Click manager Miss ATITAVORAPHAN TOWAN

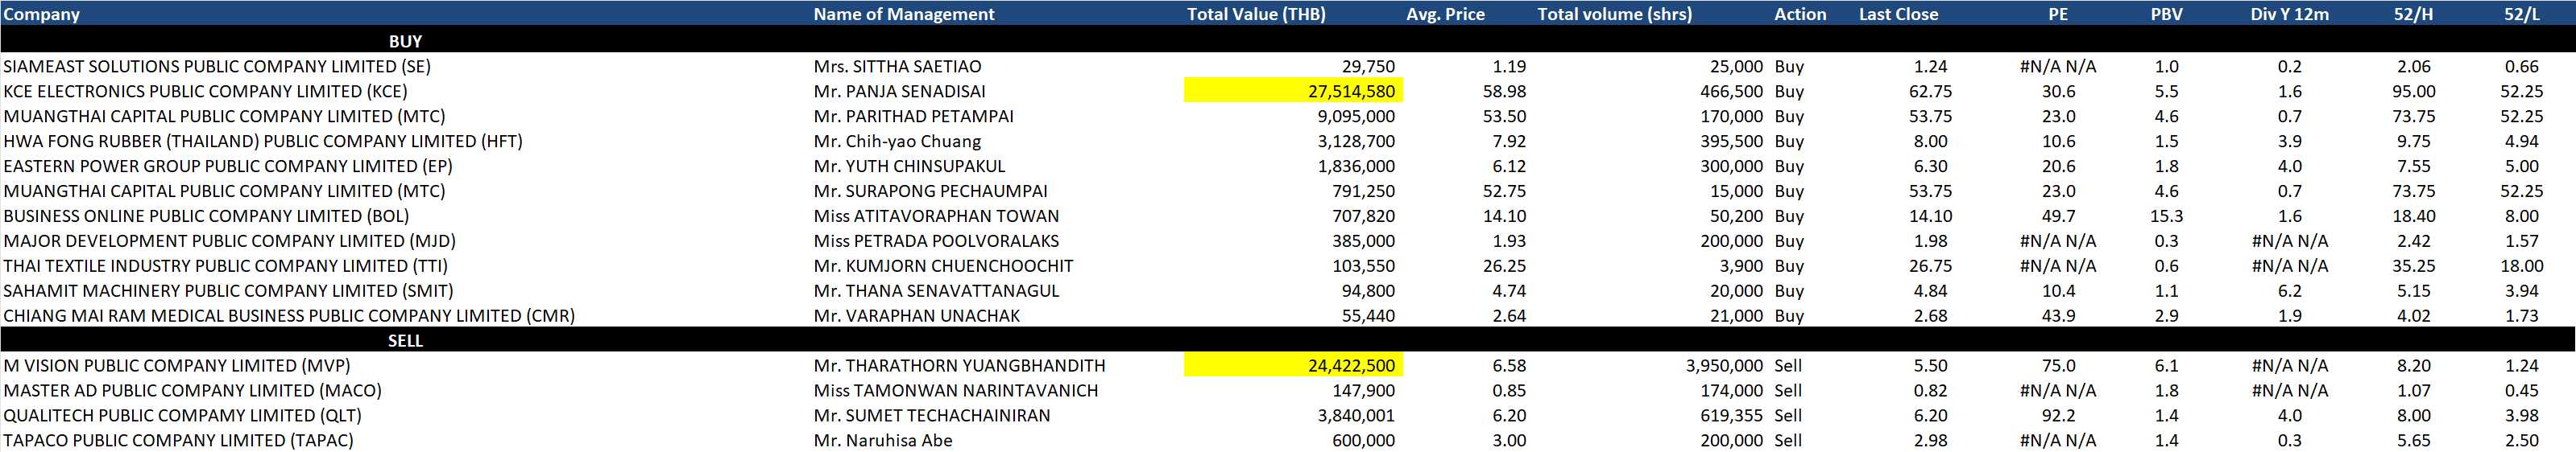click(x=936, y=216)
